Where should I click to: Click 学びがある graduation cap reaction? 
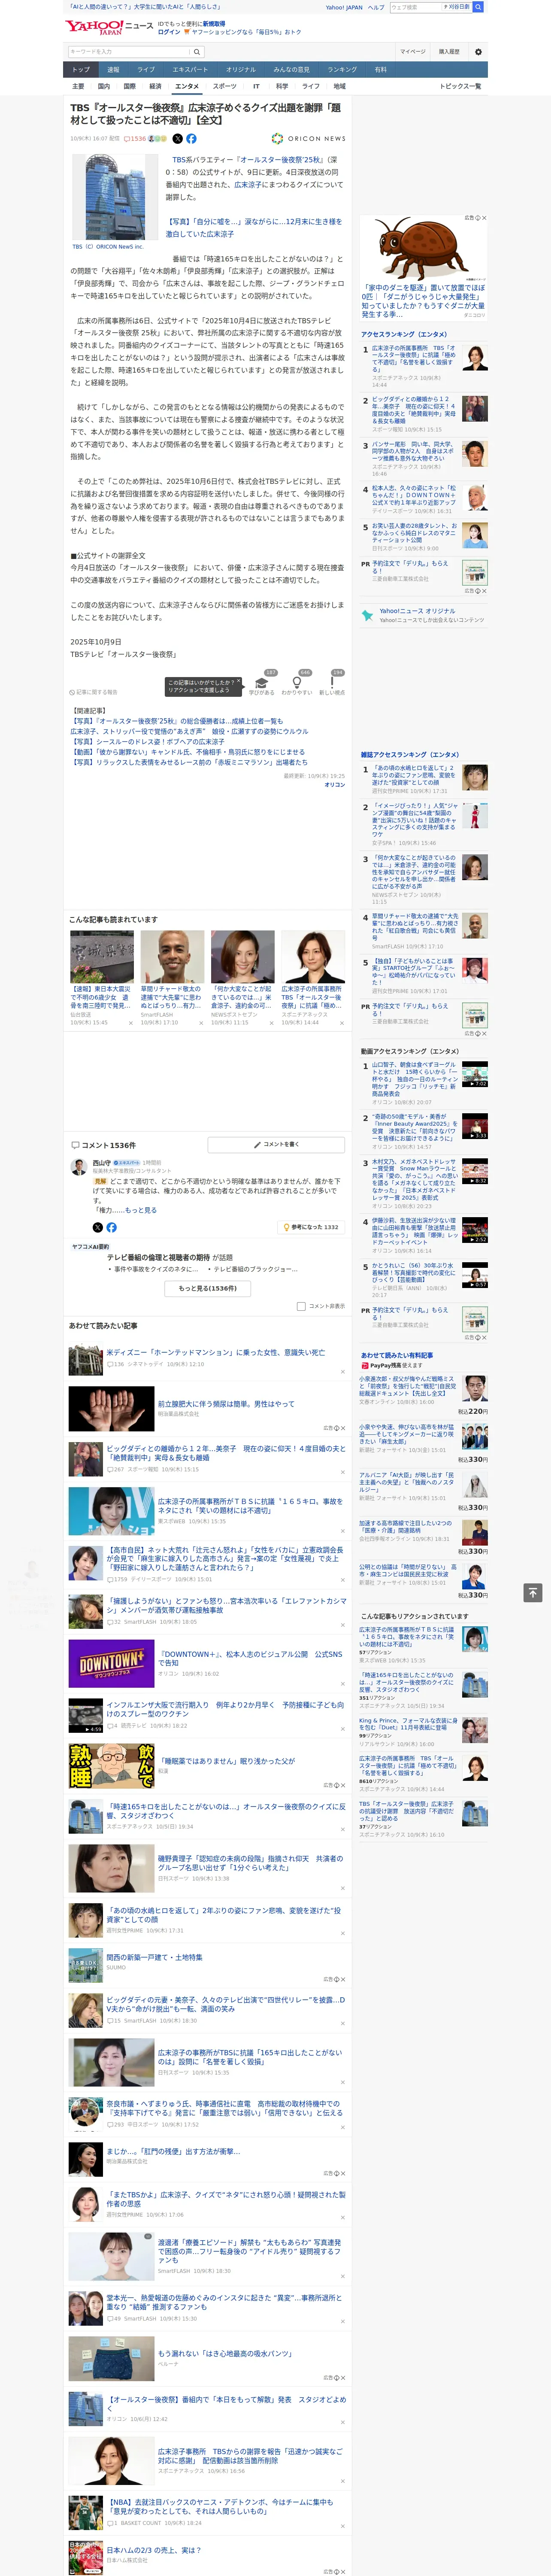click(x=262, y=684)
